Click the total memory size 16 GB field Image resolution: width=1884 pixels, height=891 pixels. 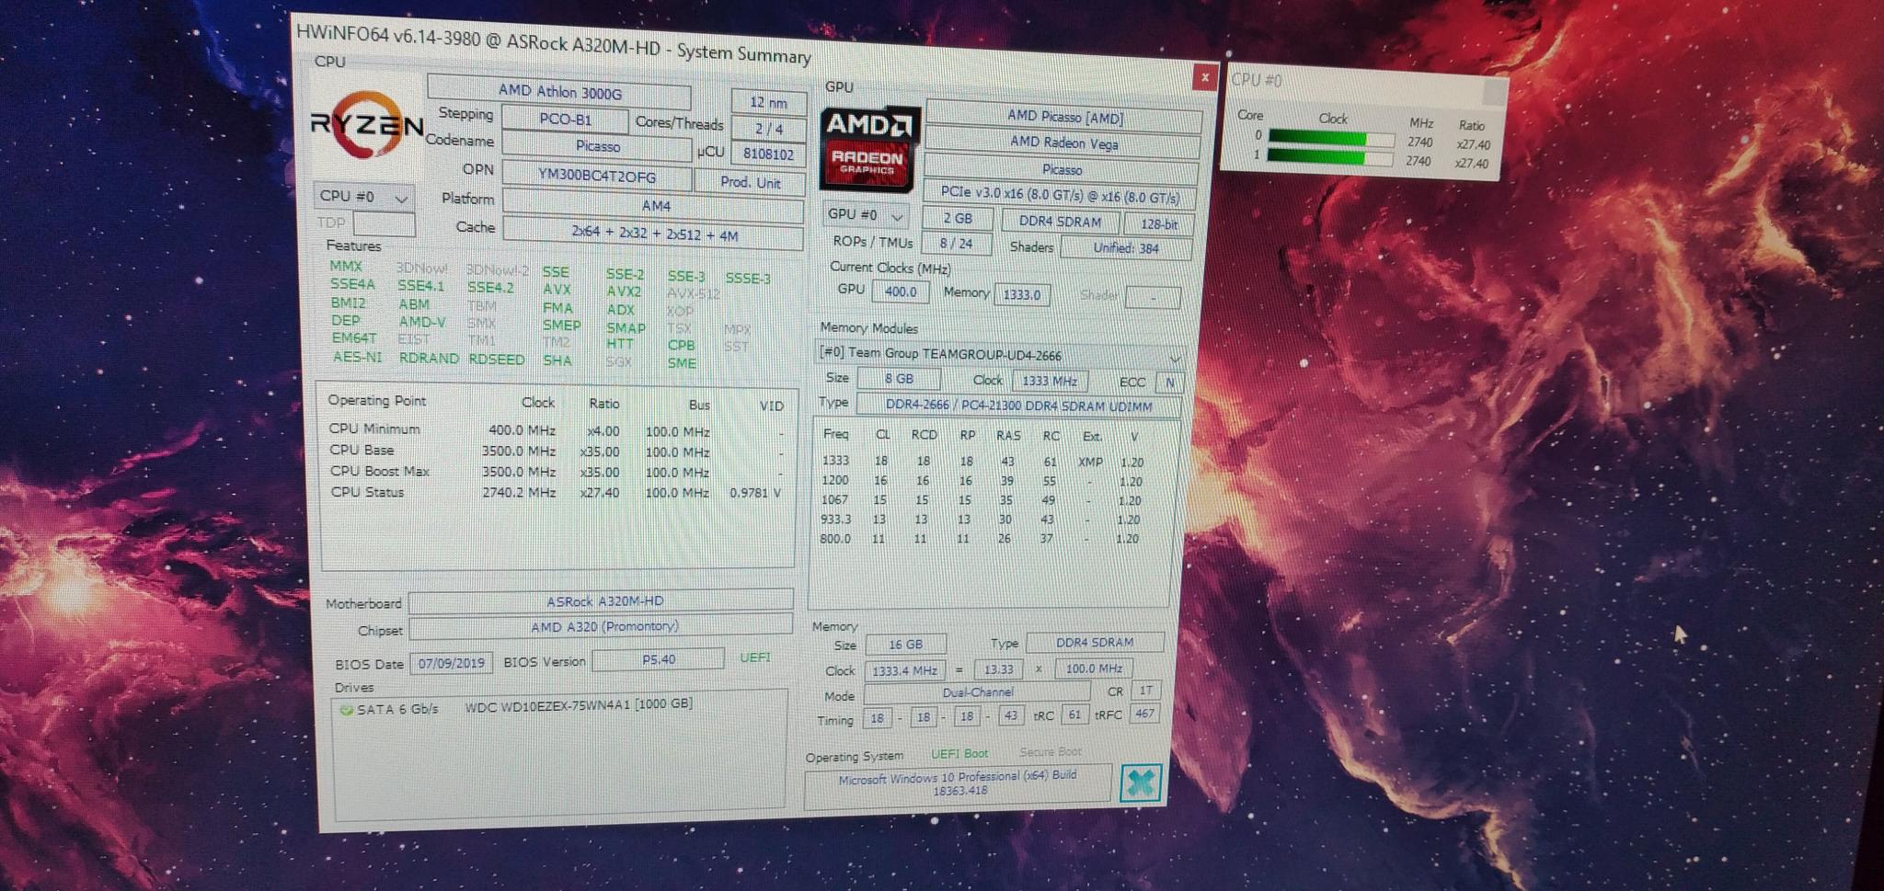tap(905, 645)
